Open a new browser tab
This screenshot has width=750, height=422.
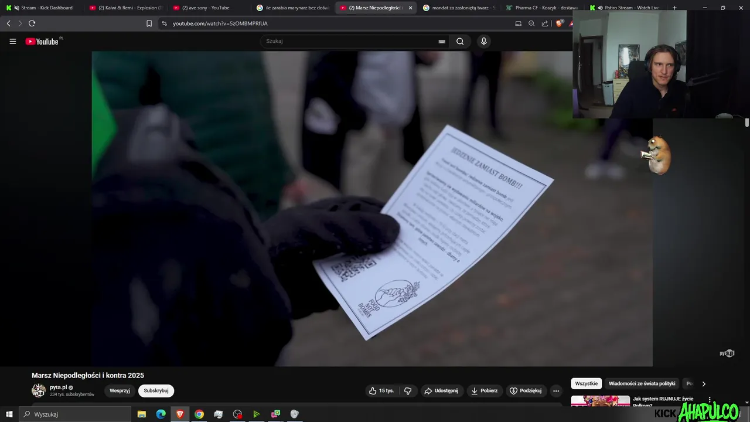click(x=674, y=8)
